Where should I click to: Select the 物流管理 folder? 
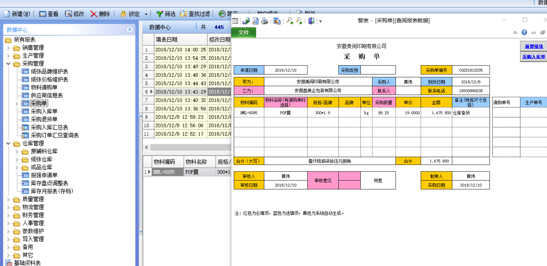33,207
